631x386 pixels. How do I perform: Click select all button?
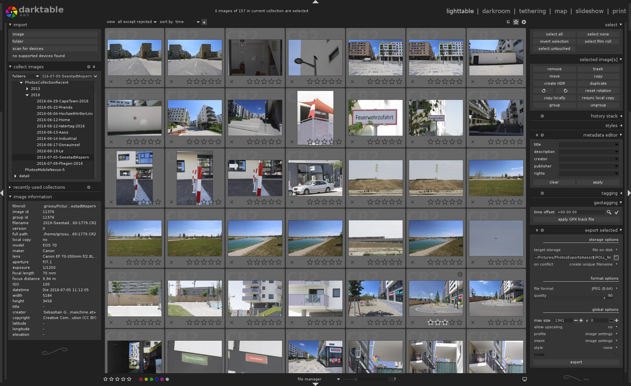point(554,34)
